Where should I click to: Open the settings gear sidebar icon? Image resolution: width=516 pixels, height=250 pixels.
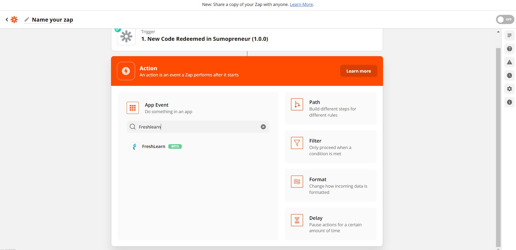pos(510,89)
